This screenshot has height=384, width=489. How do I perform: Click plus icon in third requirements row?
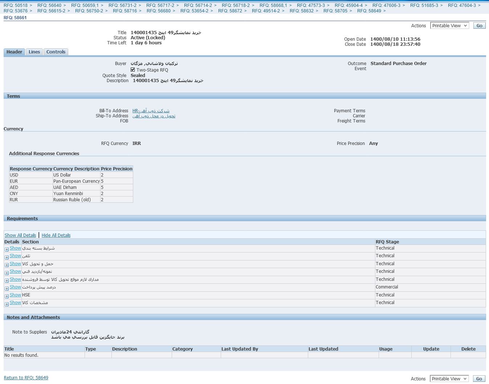tap(7, 265)
